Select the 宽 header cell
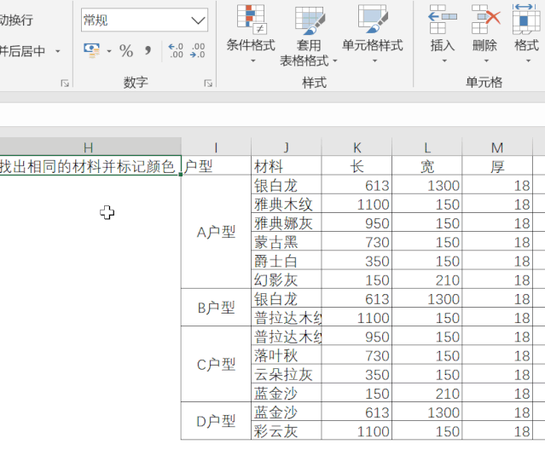This screenshot has width=545, height=467. [427, 165]
